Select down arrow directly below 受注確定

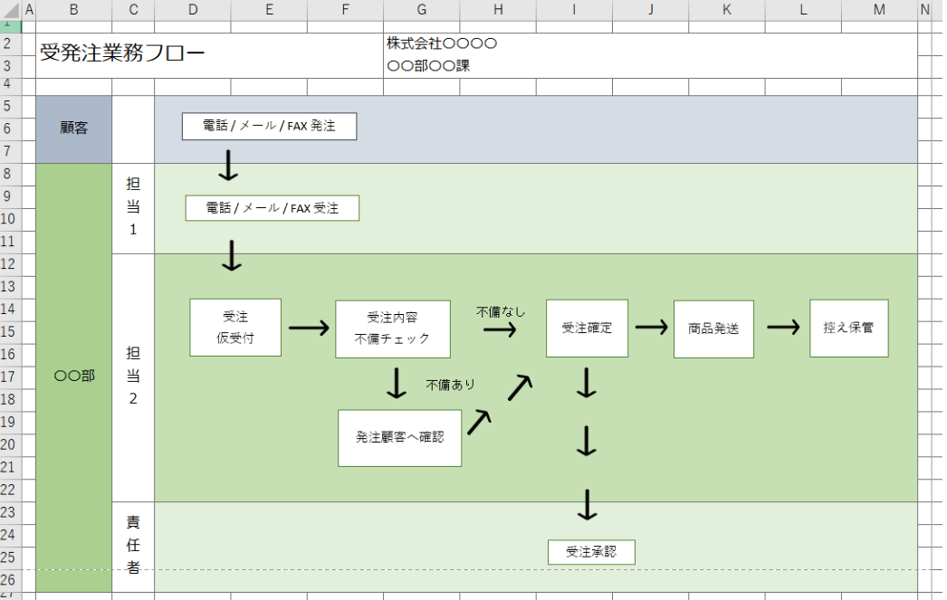pos(587,383)
